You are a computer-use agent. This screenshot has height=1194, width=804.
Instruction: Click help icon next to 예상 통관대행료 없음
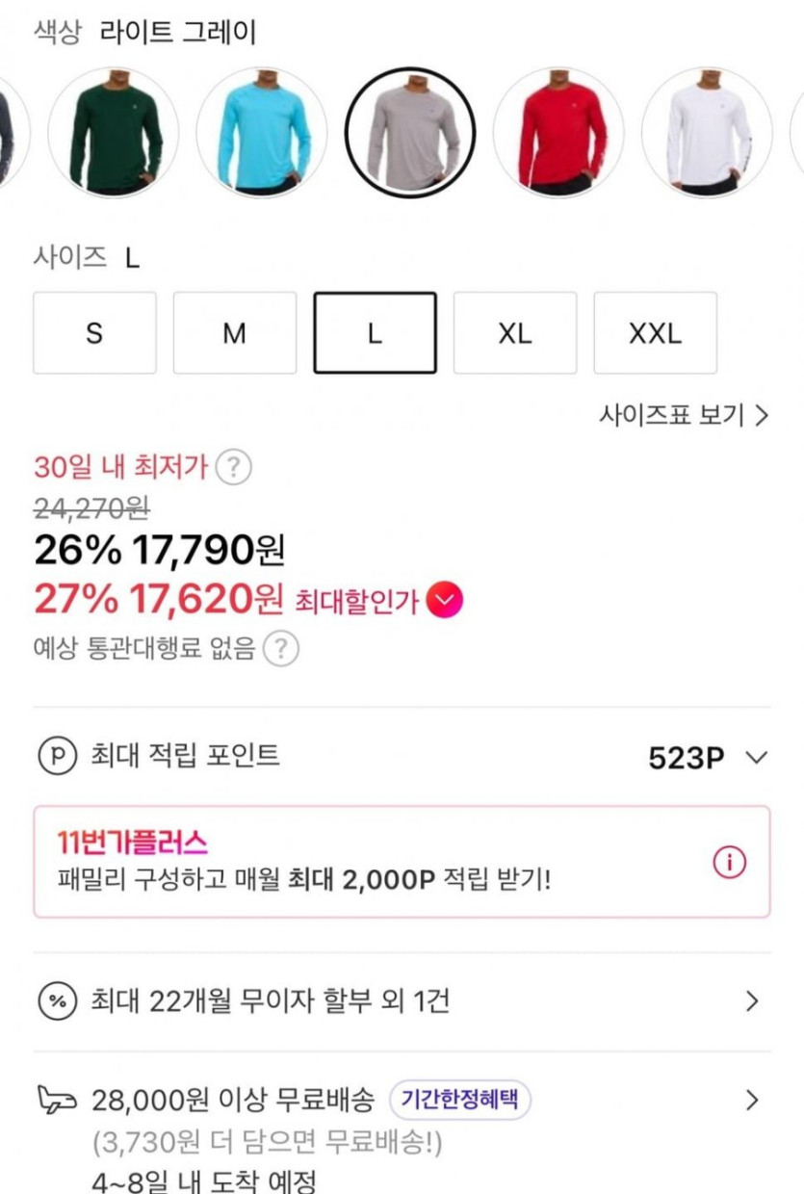coord(280,649)
